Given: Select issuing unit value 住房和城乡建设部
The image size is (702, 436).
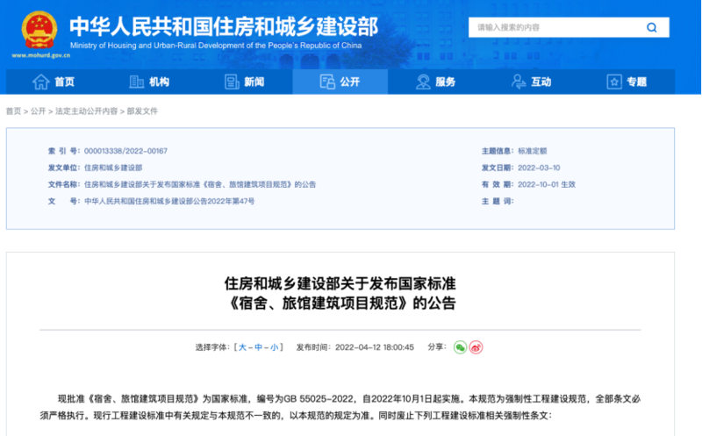Looking at the screenshot, I should 113,168.
